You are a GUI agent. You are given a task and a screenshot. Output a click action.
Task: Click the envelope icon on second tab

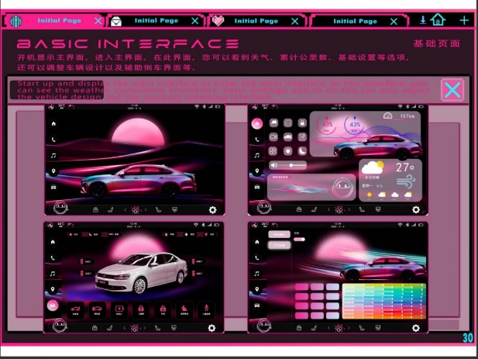(116, 21)
